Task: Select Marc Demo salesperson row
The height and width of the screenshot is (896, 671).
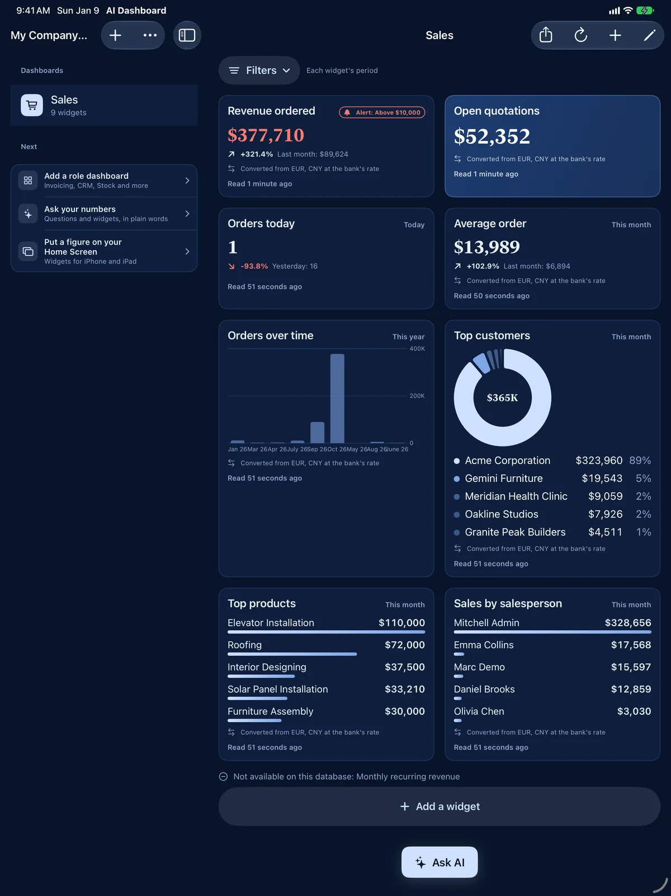Action: point(552,669)
